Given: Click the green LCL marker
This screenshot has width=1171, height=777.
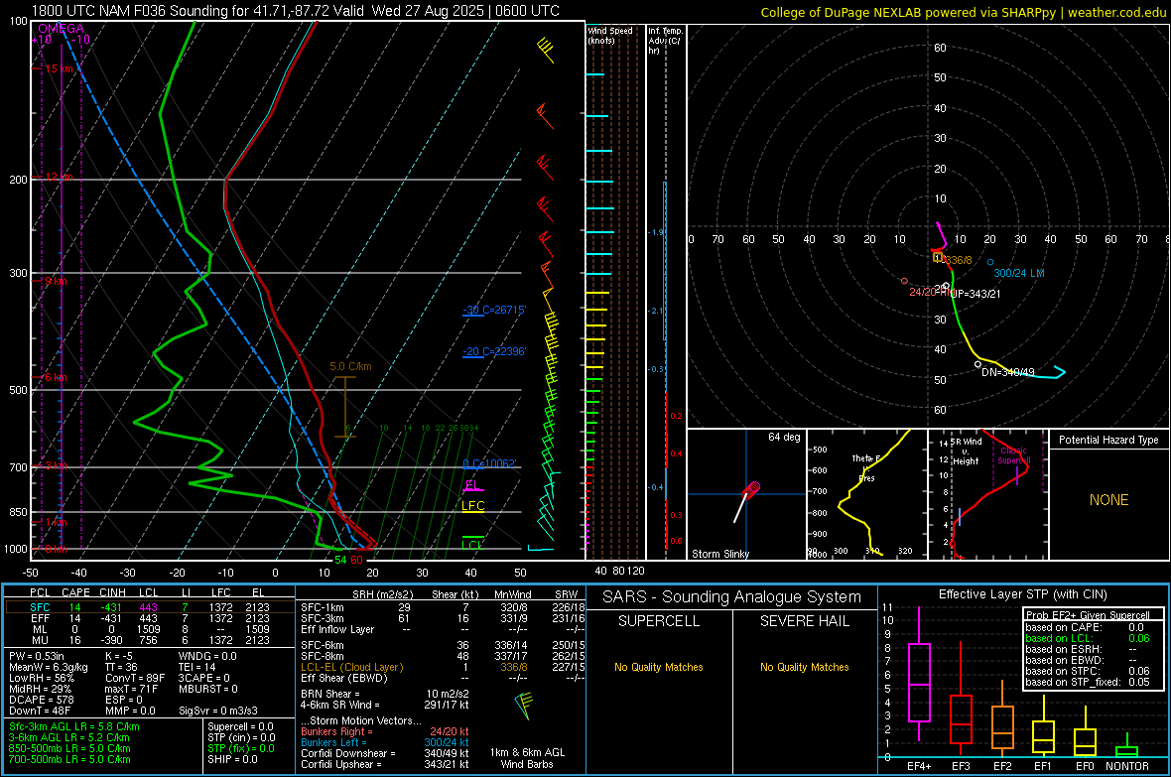Looking at the screenshot, I should click(472, 545).
